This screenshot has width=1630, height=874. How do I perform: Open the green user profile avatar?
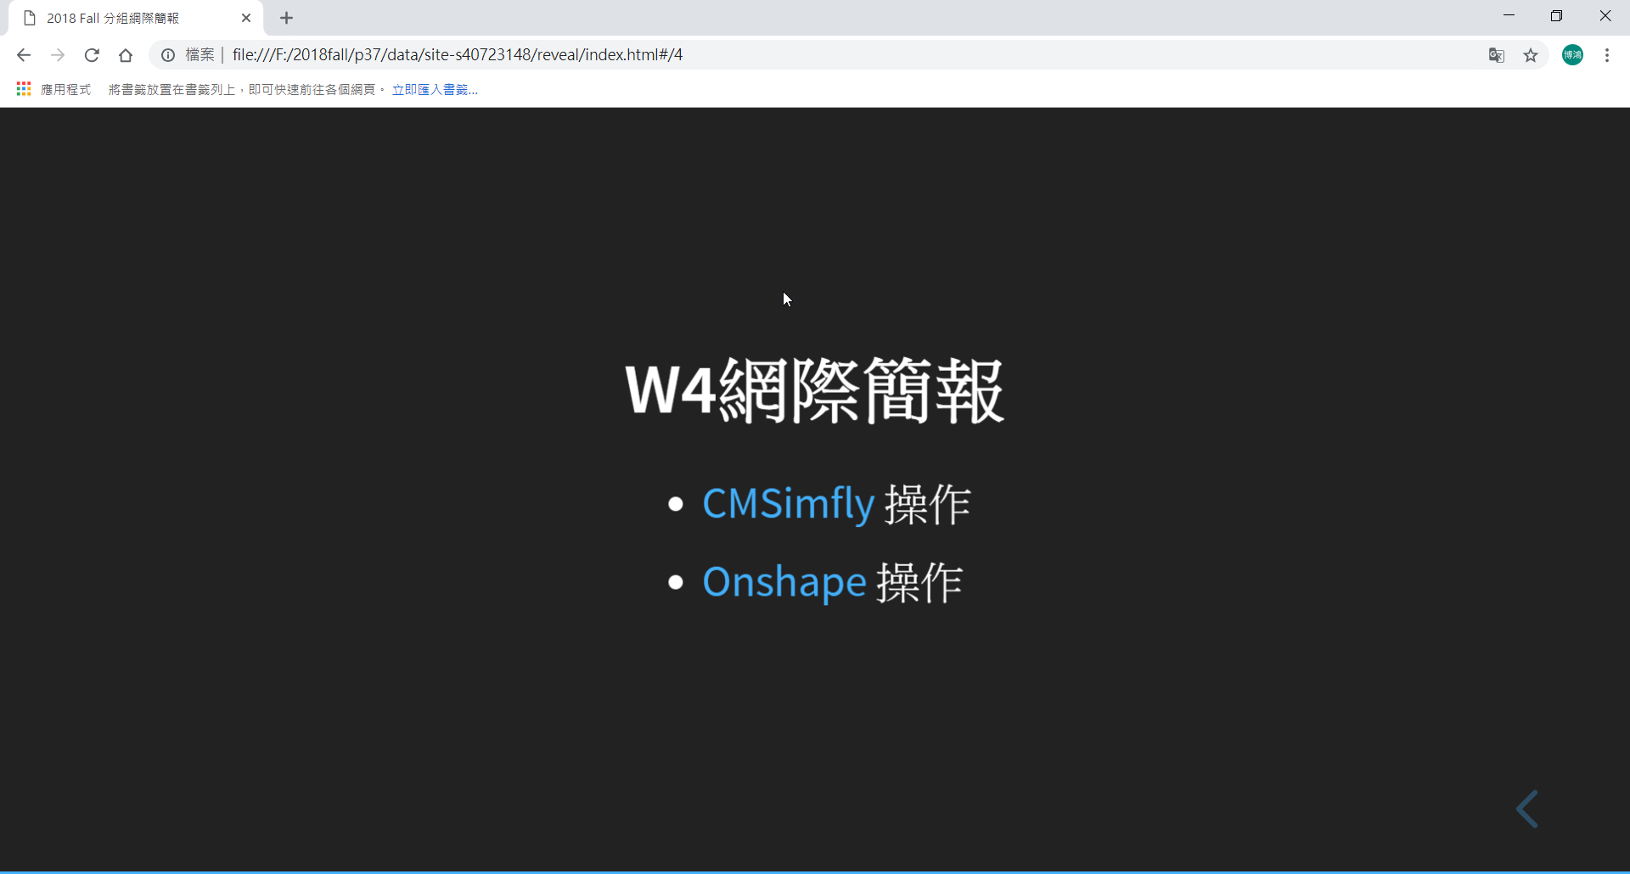point(1572,55)
